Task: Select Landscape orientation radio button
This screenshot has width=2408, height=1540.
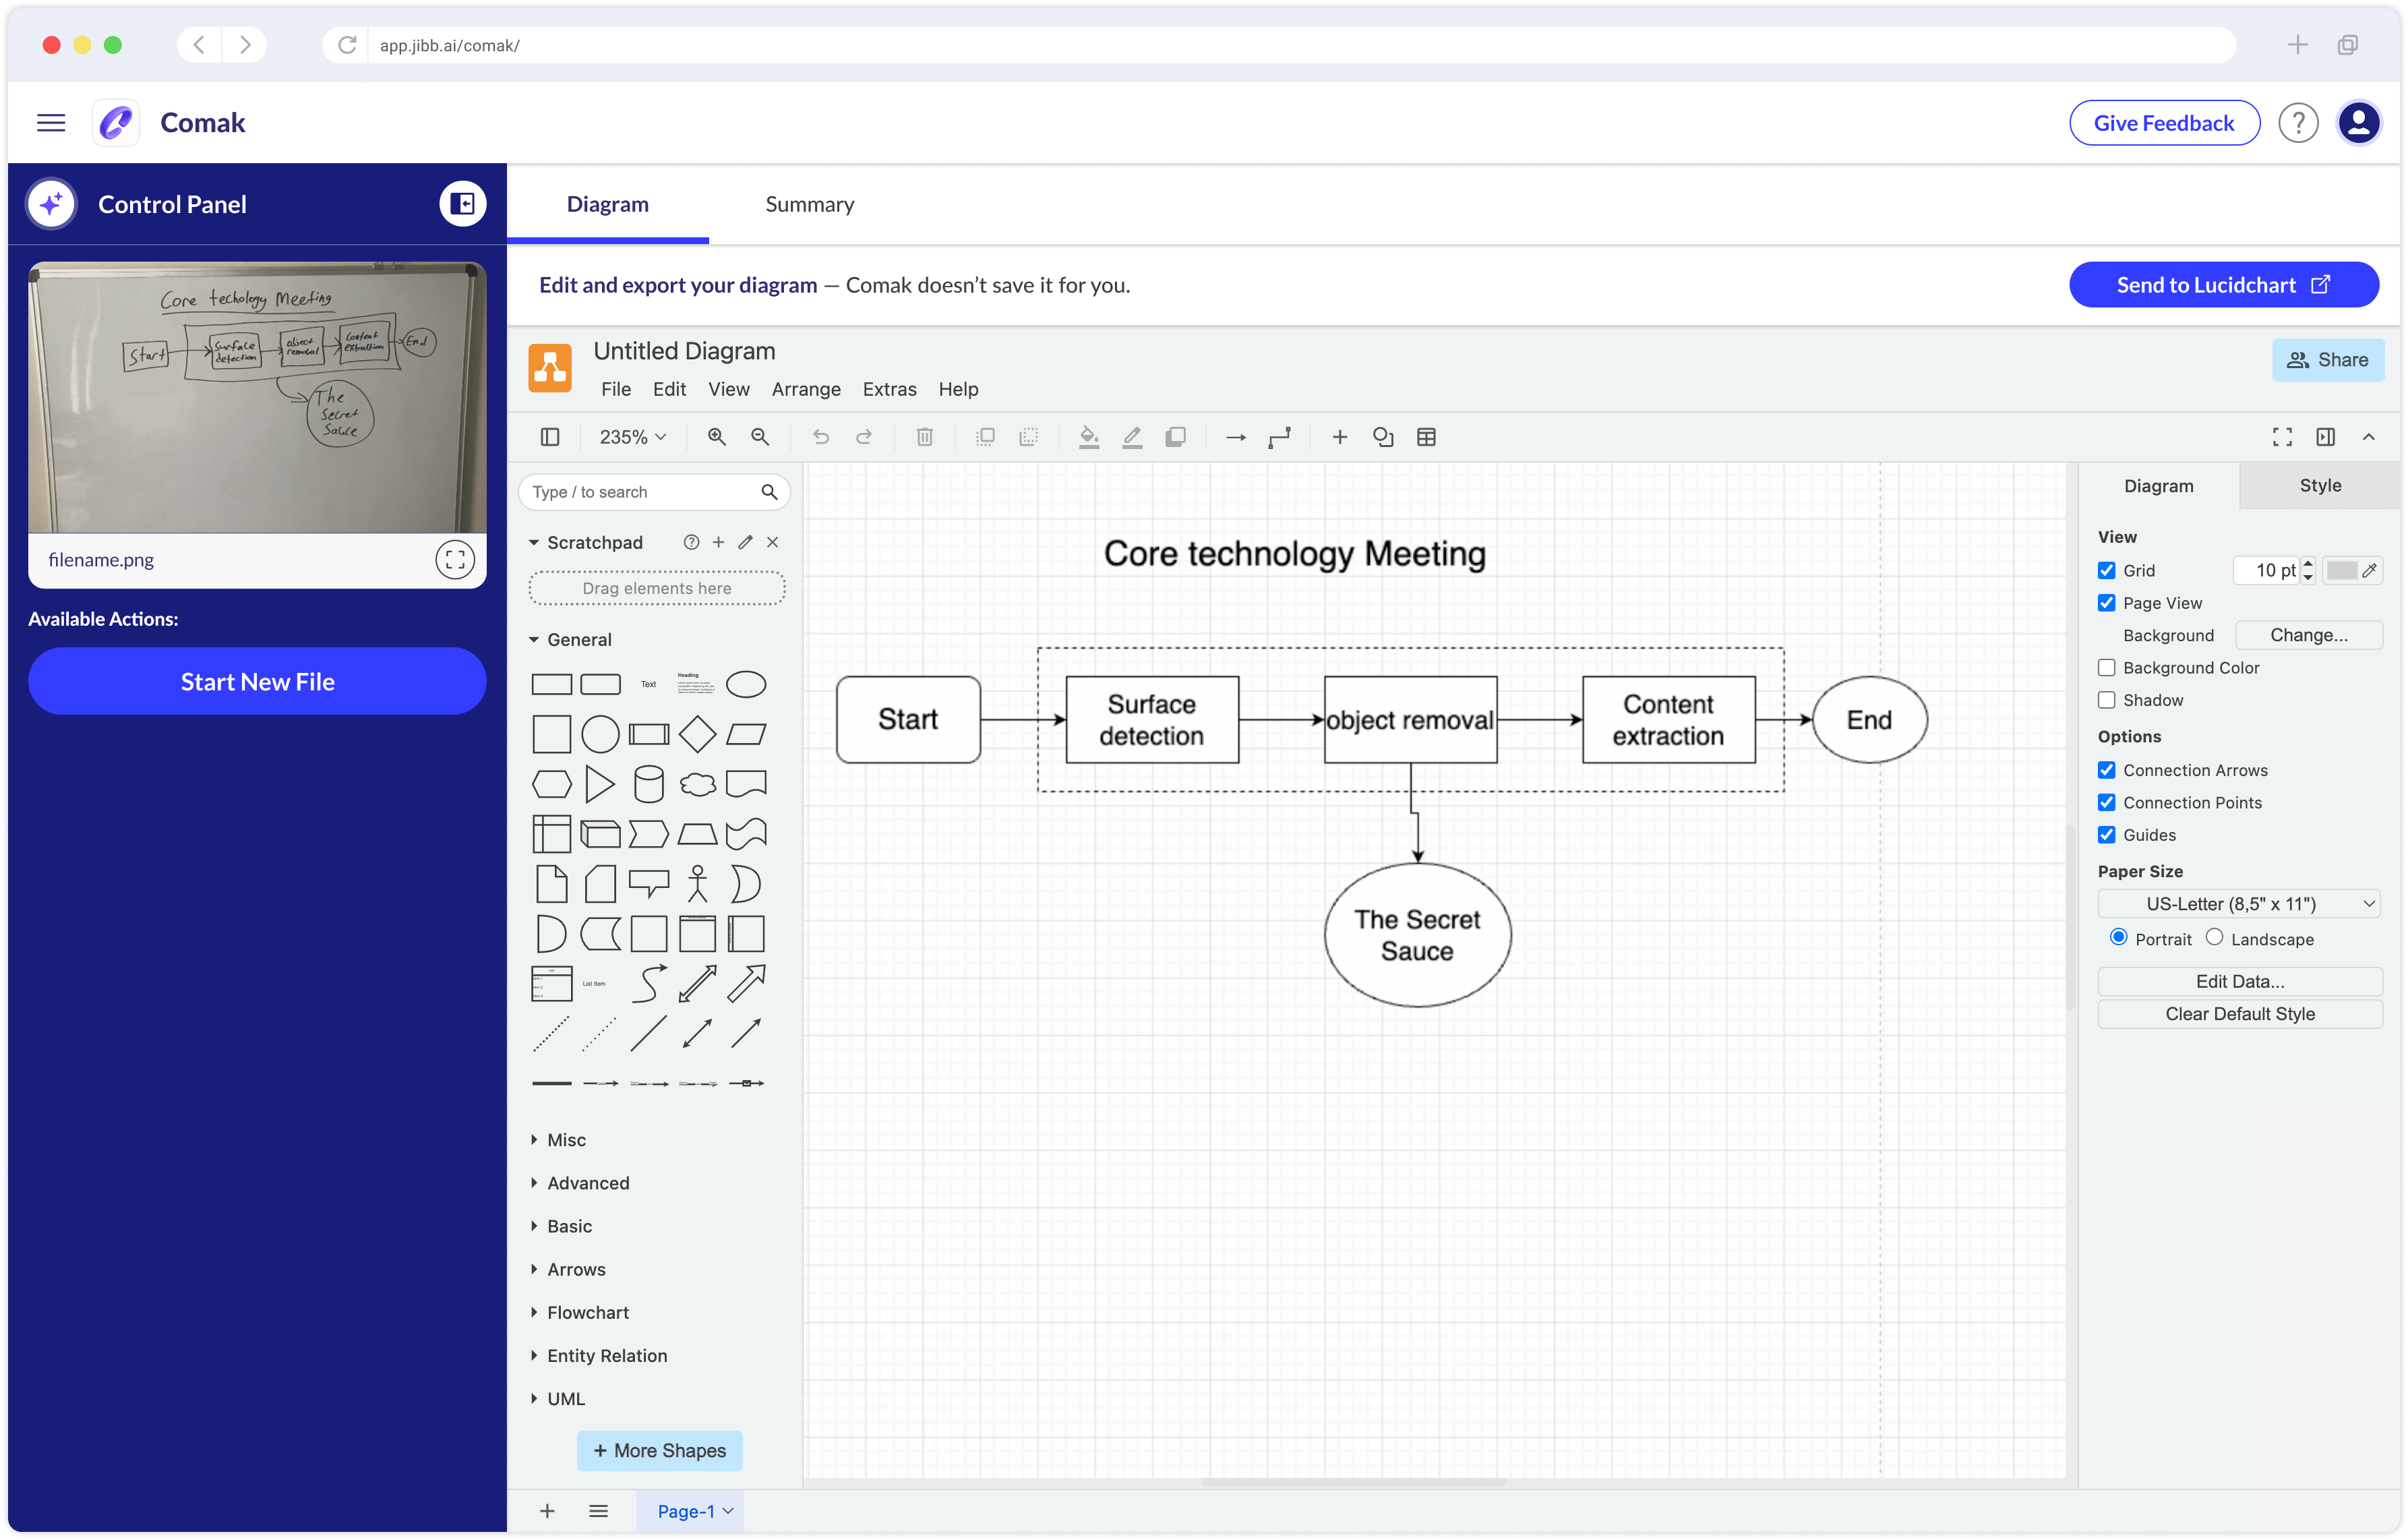Action: (x=2214, y=938)
